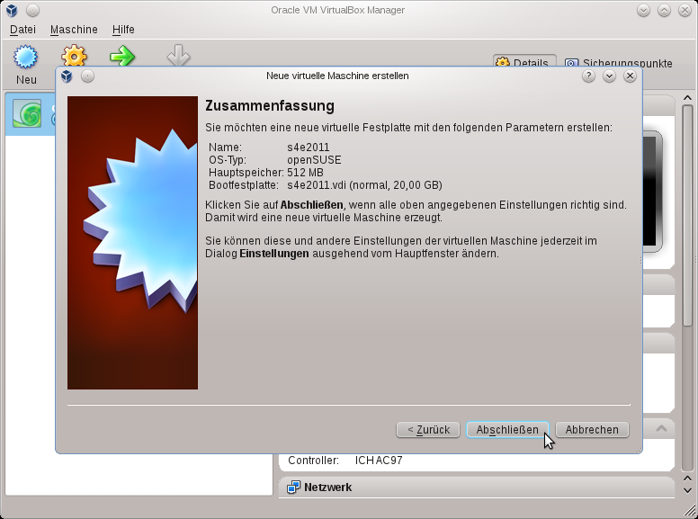
Task: Click the VM preview thumbnail behind the dialog
Action: pos(651,192)
